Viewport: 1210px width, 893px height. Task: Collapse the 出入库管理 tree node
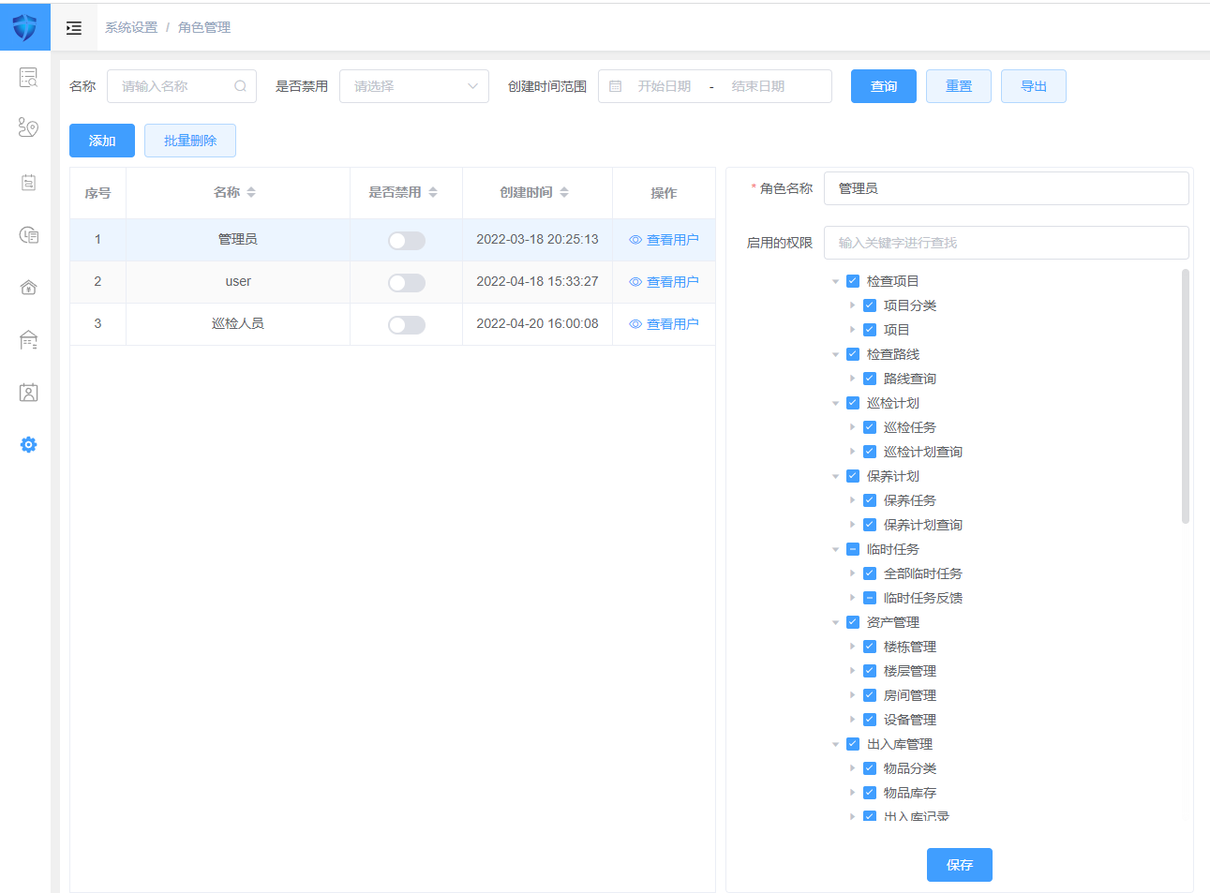tap(836, 744)
